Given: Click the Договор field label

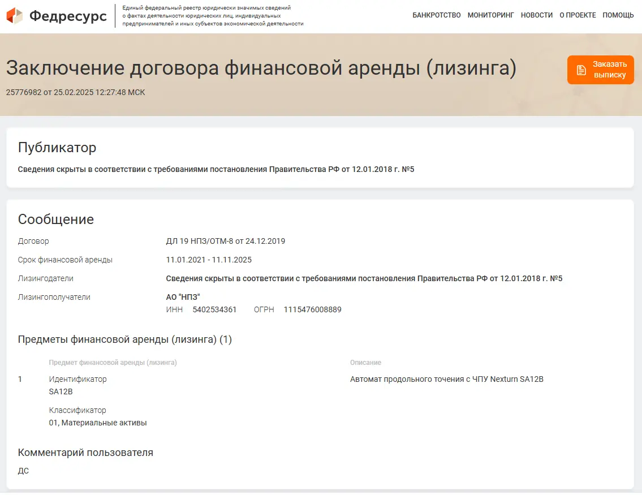Looking at the screenshot, I should tap(33, 241).
